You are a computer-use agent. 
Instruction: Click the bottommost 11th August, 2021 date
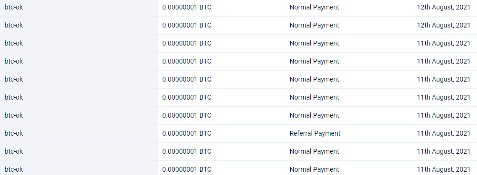(x=444, y=169)
